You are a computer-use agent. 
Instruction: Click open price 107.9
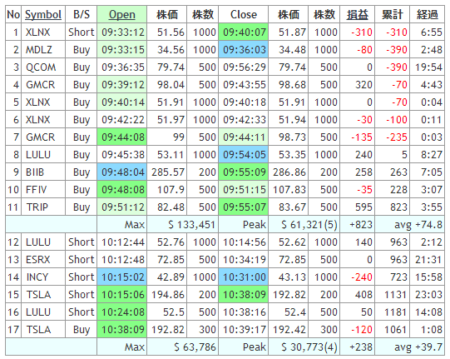[x=167, y=190]
